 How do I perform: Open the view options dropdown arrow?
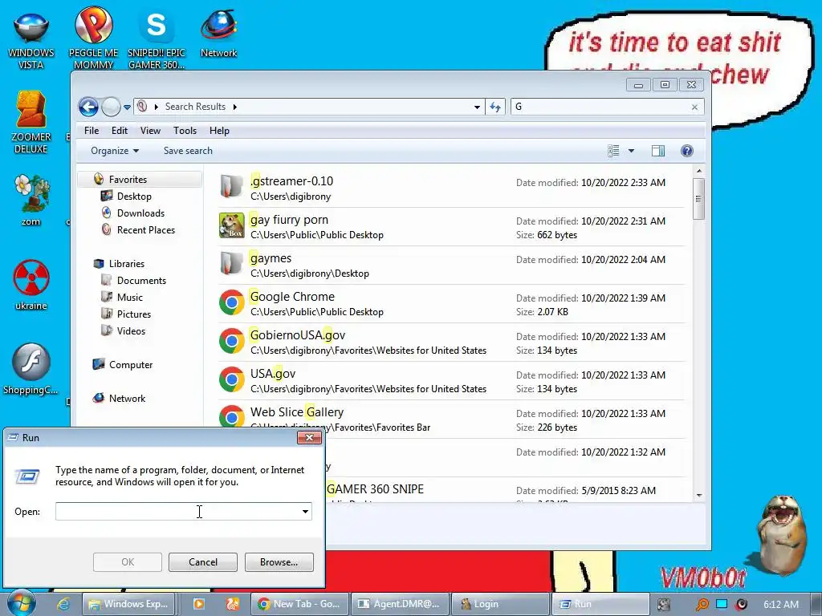click(631, 151)
